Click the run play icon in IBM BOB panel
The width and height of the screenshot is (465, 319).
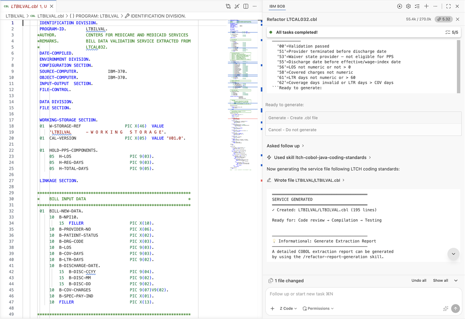pos(400,6)
